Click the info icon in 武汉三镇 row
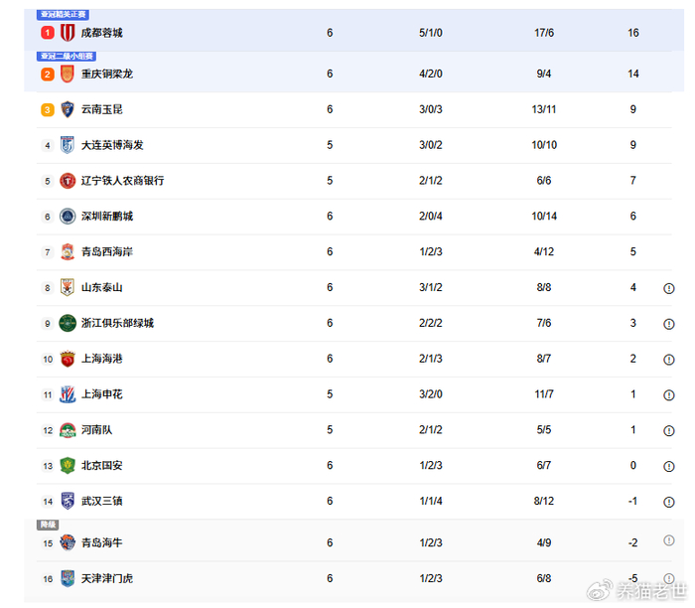695x608 pixels. click(669, 502)
